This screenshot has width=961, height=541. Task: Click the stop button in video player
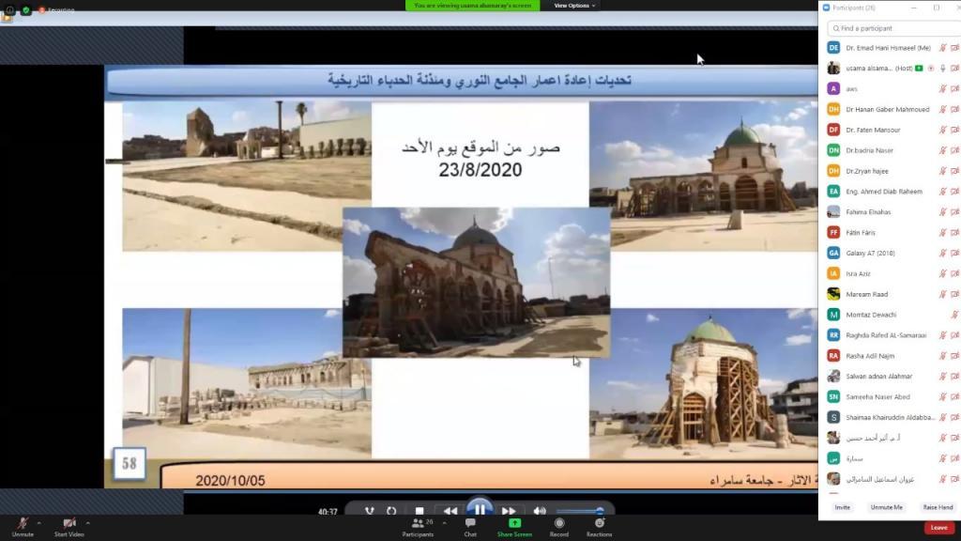click(x=419, y=511)
